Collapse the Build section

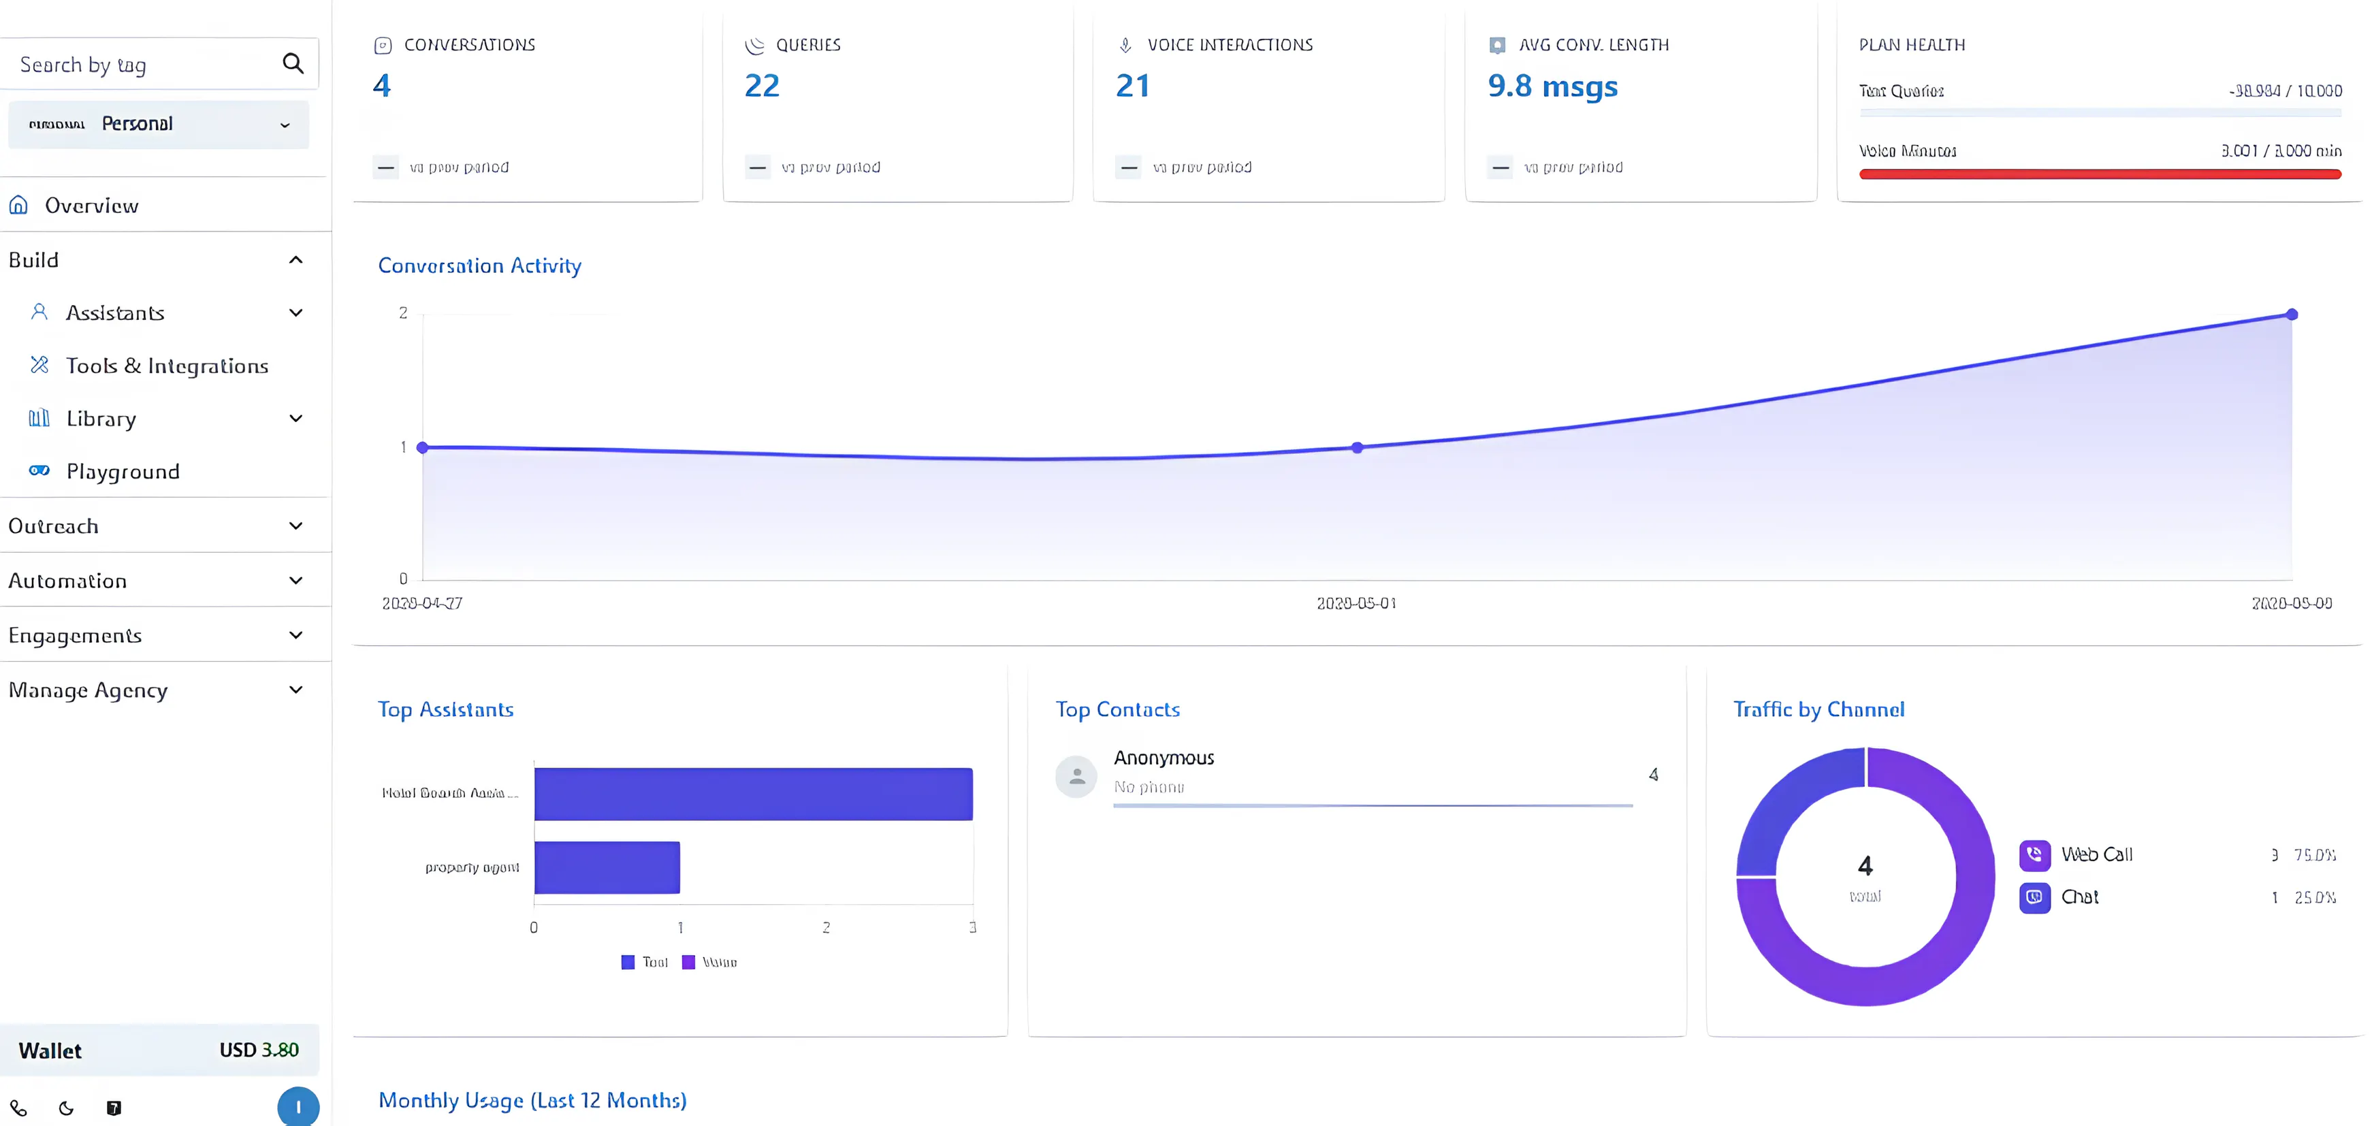pyautogui.click(x=296, y=260)
